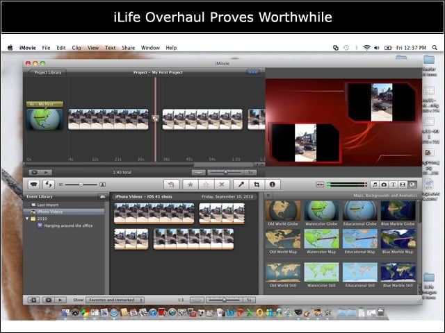Screen dimensions: 445x333
Task: Select the globe map clip in project timeline
Action: [x=44, y=119]
